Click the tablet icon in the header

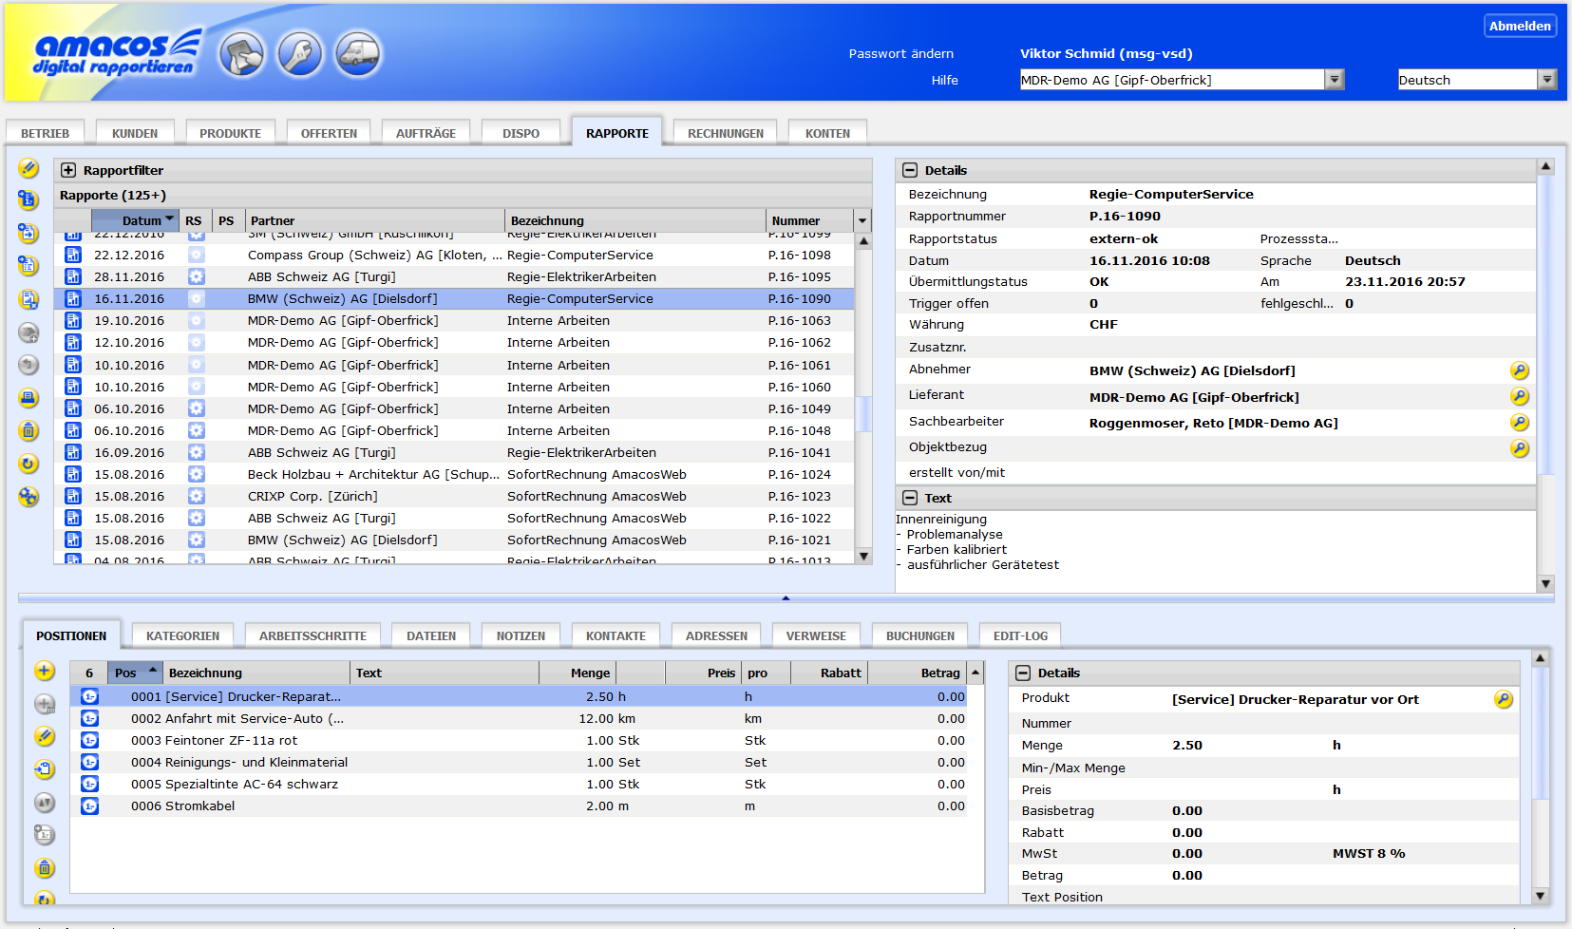point(242,54)
